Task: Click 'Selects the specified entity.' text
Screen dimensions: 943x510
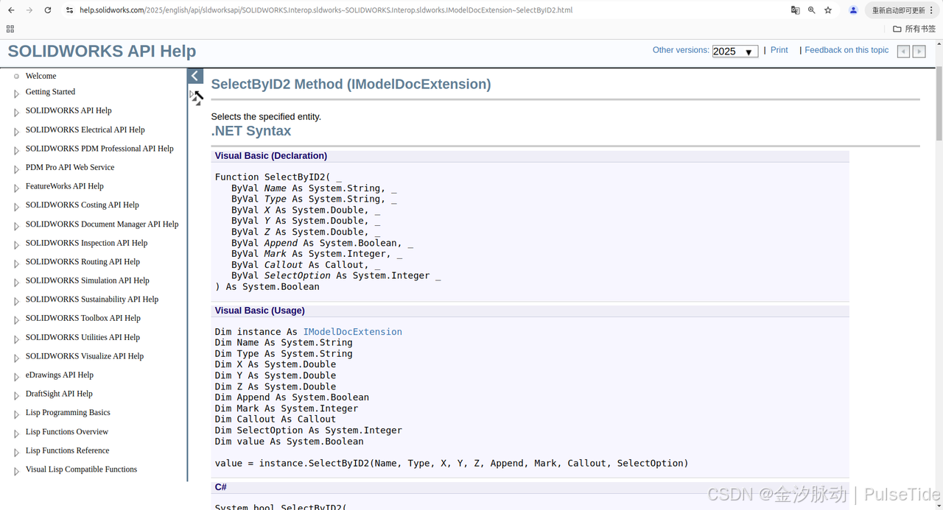Action: (x=266, y=116)
